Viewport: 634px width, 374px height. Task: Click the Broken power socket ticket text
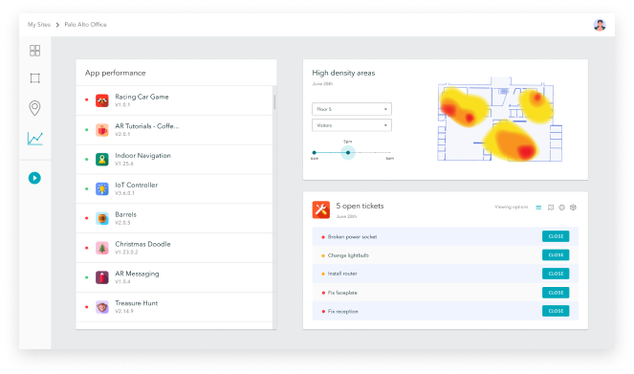[352, 237]
